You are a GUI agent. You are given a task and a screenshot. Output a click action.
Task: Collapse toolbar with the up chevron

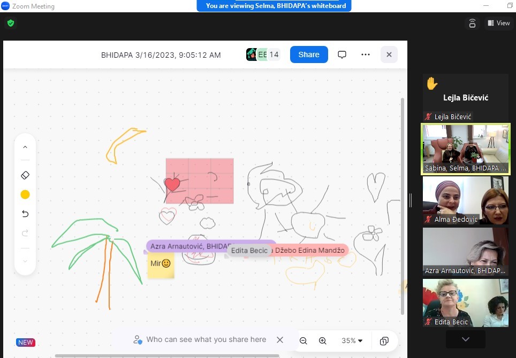tap(25, 147)
